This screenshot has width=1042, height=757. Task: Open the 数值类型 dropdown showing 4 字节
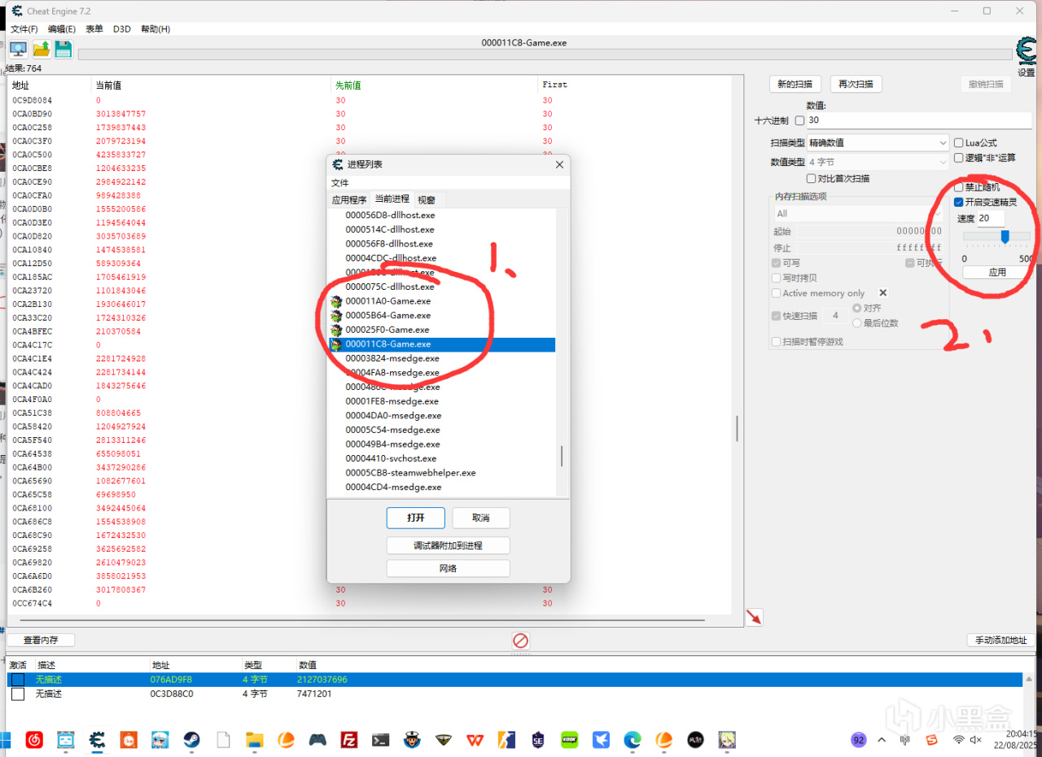click(878, 162)
